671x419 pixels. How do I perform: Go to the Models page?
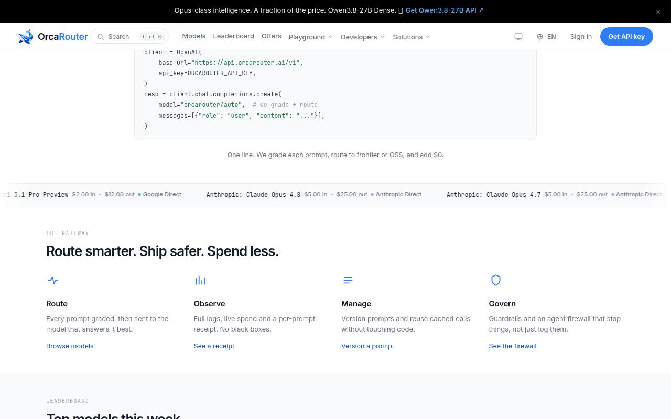click(x=194, y=36)
